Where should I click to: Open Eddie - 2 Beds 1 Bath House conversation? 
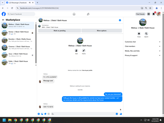point(18,62)
